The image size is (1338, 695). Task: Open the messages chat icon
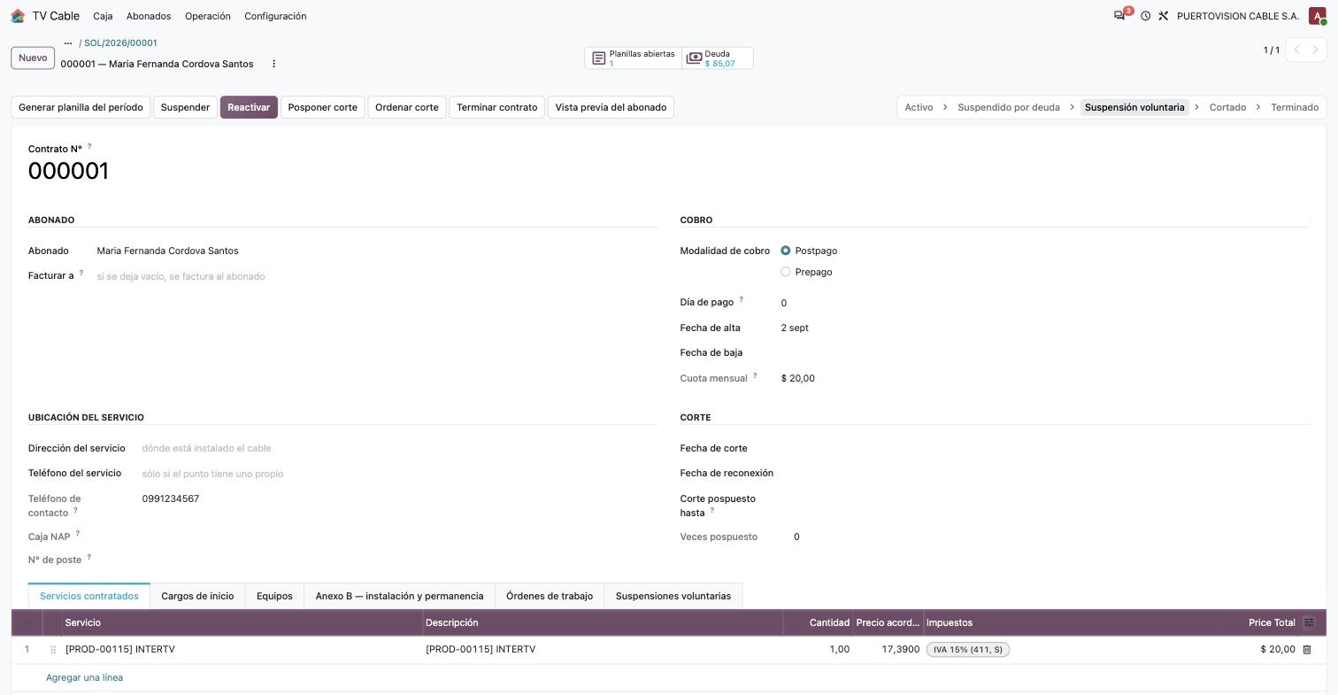pos(1119,16)
